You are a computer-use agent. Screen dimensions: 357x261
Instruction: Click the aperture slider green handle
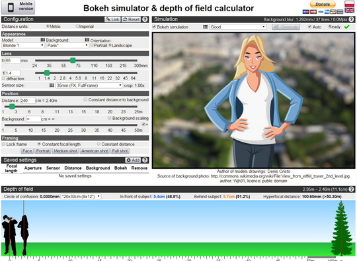(47, 73)
